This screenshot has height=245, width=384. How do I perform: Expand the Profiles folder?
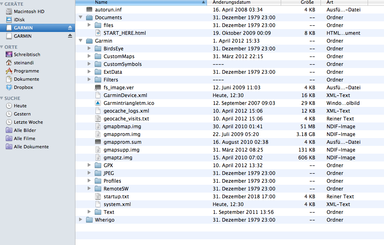89,181
